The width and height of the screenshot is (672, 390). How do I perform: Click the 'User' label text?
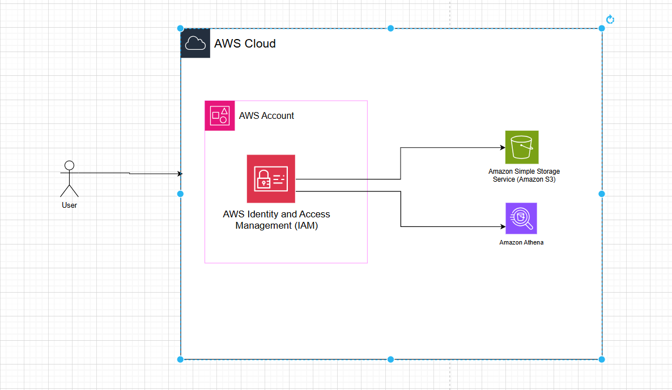[70, 205]
